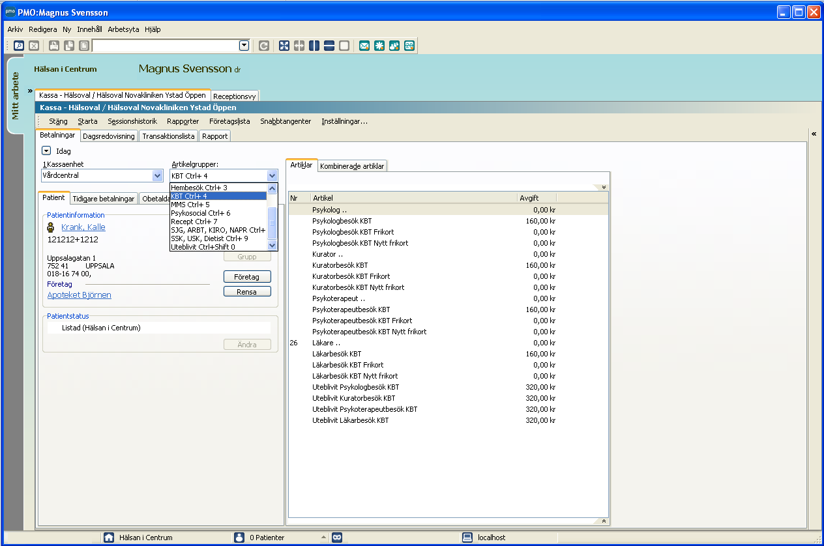Switch to the Kombinerade artiklar tab
Screen dimensions: 824x546
coord(352,166)
